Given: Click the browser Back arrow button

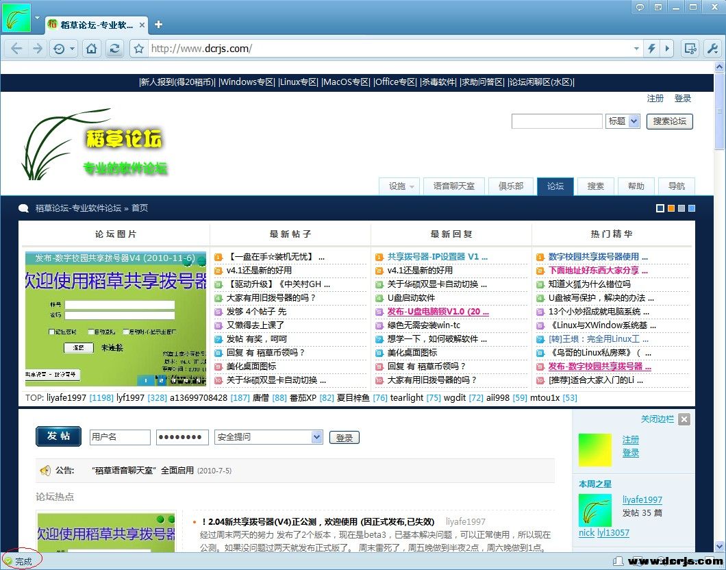Looking at the screenshot, I should point(17,49).
